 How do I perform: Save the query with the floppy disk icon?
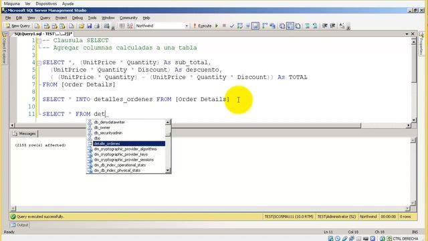[89, 25]
